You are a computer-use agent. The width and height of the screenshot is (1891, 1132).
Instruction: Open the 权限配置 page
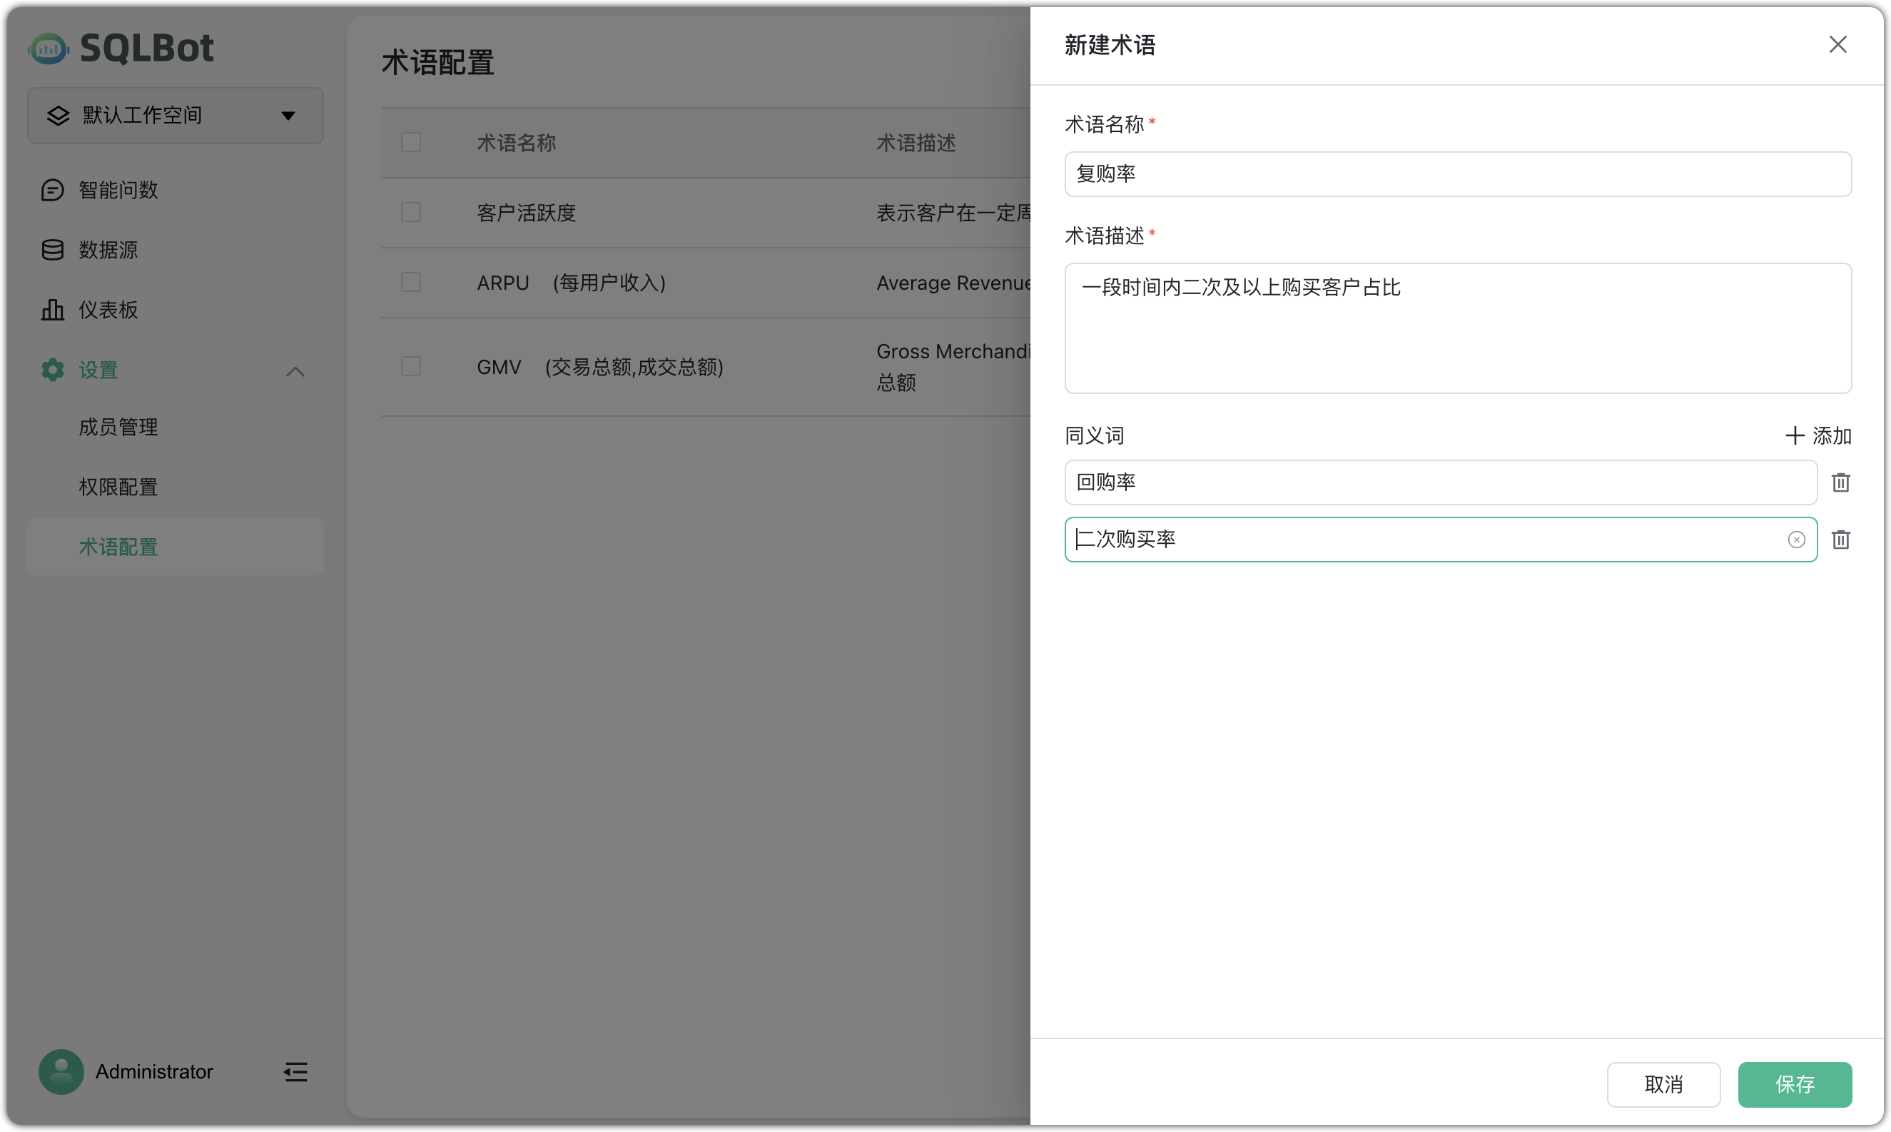click(118, 486)
